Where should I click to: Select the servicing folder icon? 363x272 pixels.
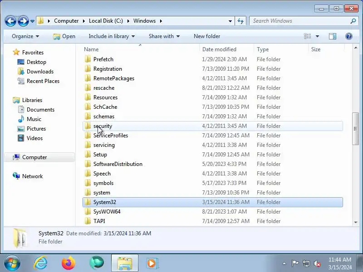pyautogui.click(x=88, y=145)
